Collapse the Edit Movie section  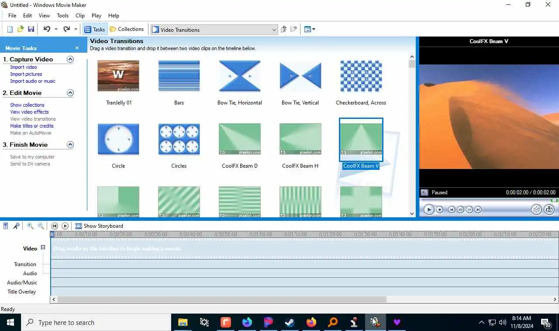[70, 93]
